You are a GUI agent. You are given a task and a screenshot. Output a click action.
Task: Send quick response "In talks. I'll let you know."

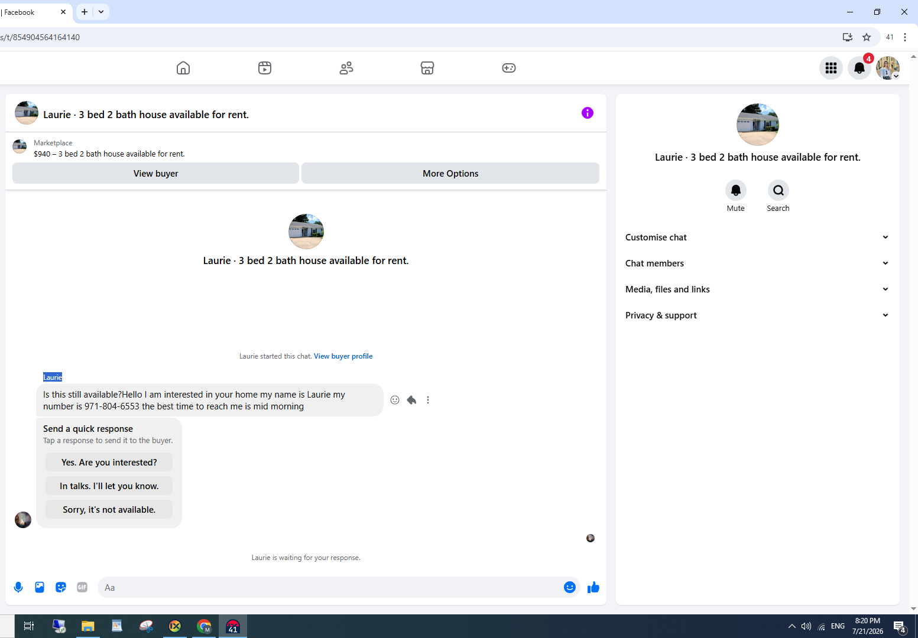coord(109,486)
